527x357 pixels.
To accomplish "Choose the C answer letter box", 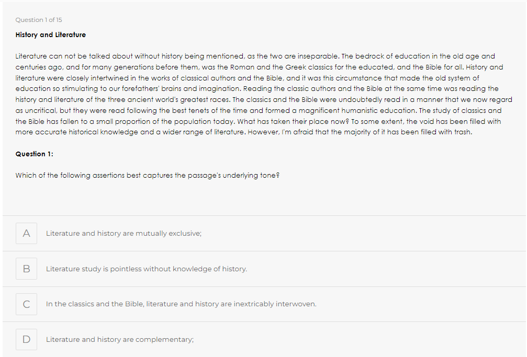I will 26,304.
